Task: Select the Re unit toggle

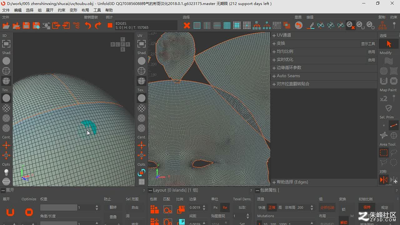Action: pyautogui.click(x=225, y=207)
